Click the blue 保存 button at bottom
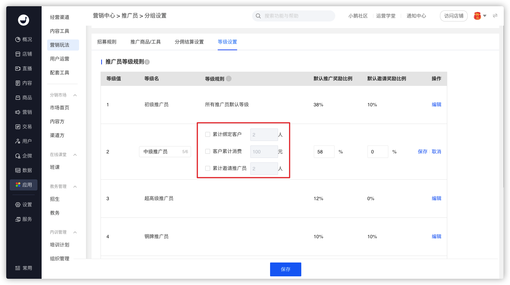This screenshot has width=510, height=285. [x=286, y=269]
